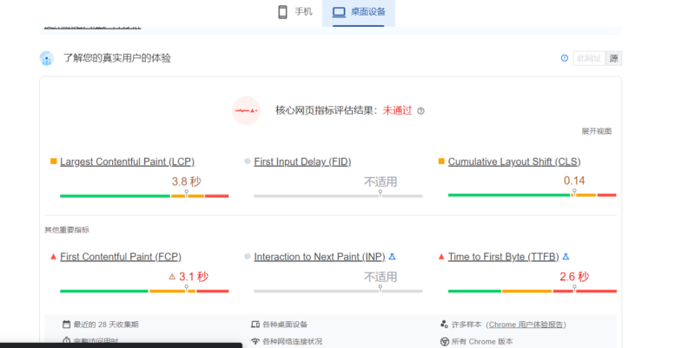Open the First Contentful Paint (FCP) link
The width and height of the screenshot is (695, 348).
tap(121, 257)
